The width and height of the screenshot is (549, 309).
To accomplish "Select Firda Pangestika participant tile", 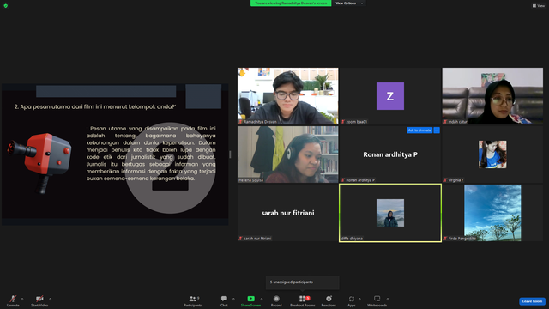I will coord(492,213).
